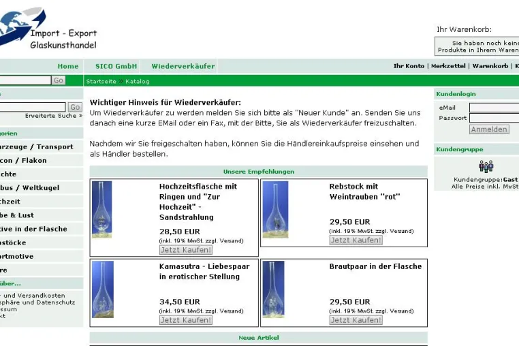Viewport: 519px width, 346px height.
Task: Open the Home menu item
Action: coord(68,66)
